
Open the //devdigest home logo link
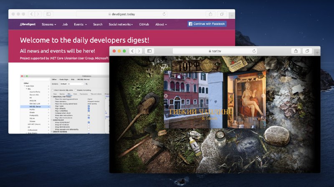(x=28, y=24)
